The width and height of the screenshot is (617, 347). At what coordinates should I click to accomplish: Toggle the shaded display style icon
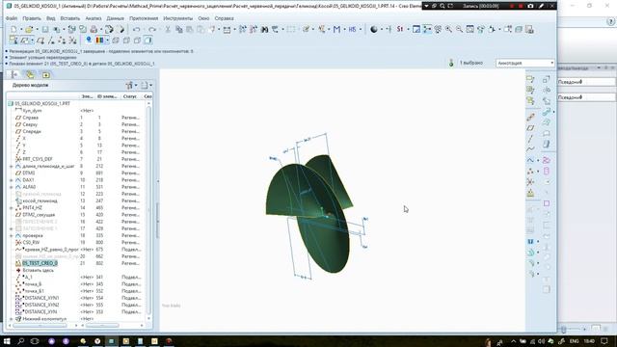148,40
